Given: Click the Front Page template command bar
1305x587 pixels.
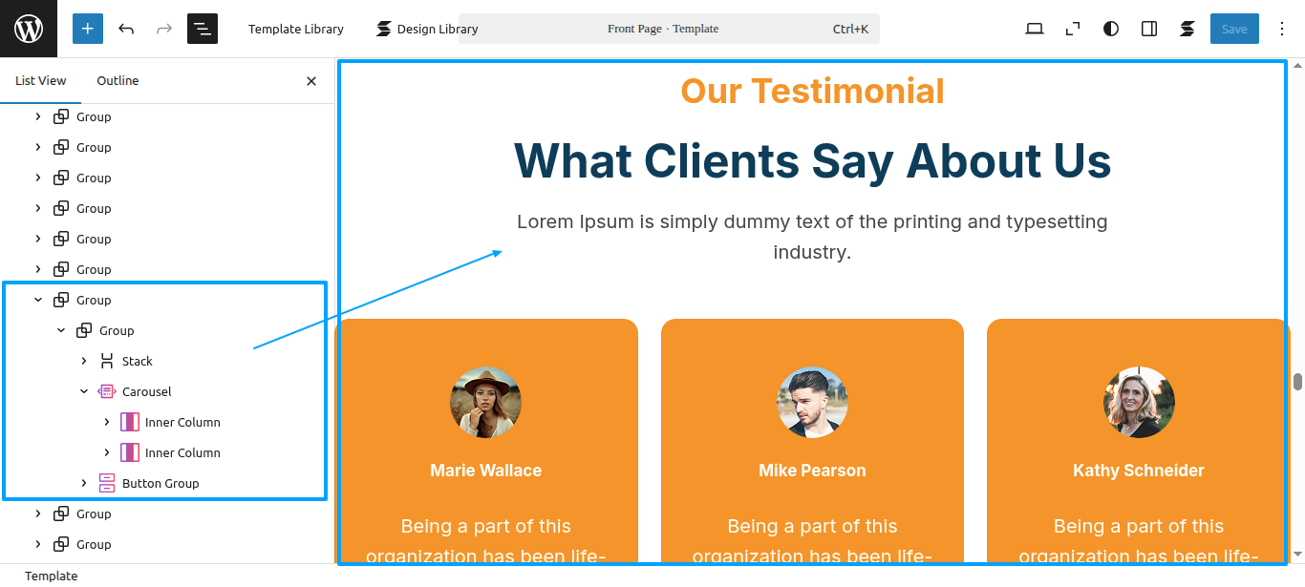Looking at the screenshot, I should tap(669, 29).
